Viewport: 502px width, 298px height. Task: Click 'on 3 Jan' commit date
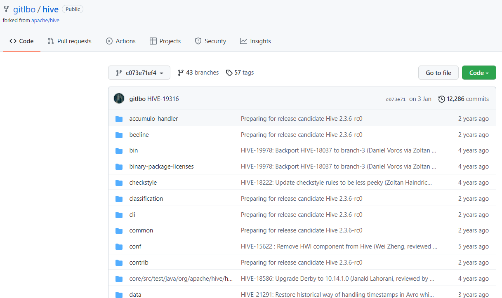pyautogui.click(x=420, y=99)
